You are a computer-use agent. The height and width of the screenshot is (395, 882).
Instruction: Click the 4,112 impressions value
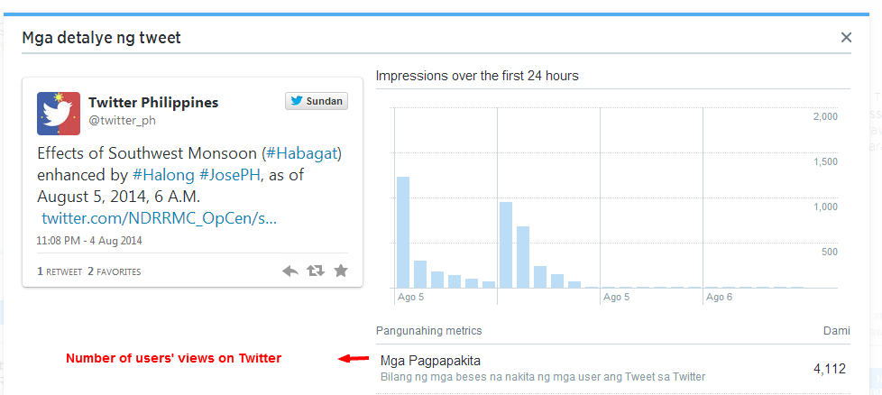[829, 368]
